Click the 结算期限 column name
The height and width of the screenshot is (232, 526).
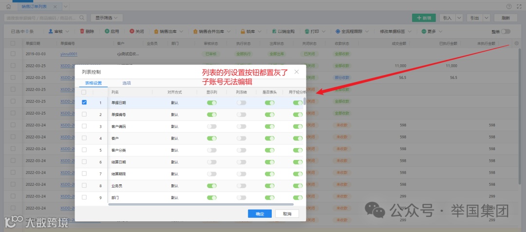pos(118,174)
